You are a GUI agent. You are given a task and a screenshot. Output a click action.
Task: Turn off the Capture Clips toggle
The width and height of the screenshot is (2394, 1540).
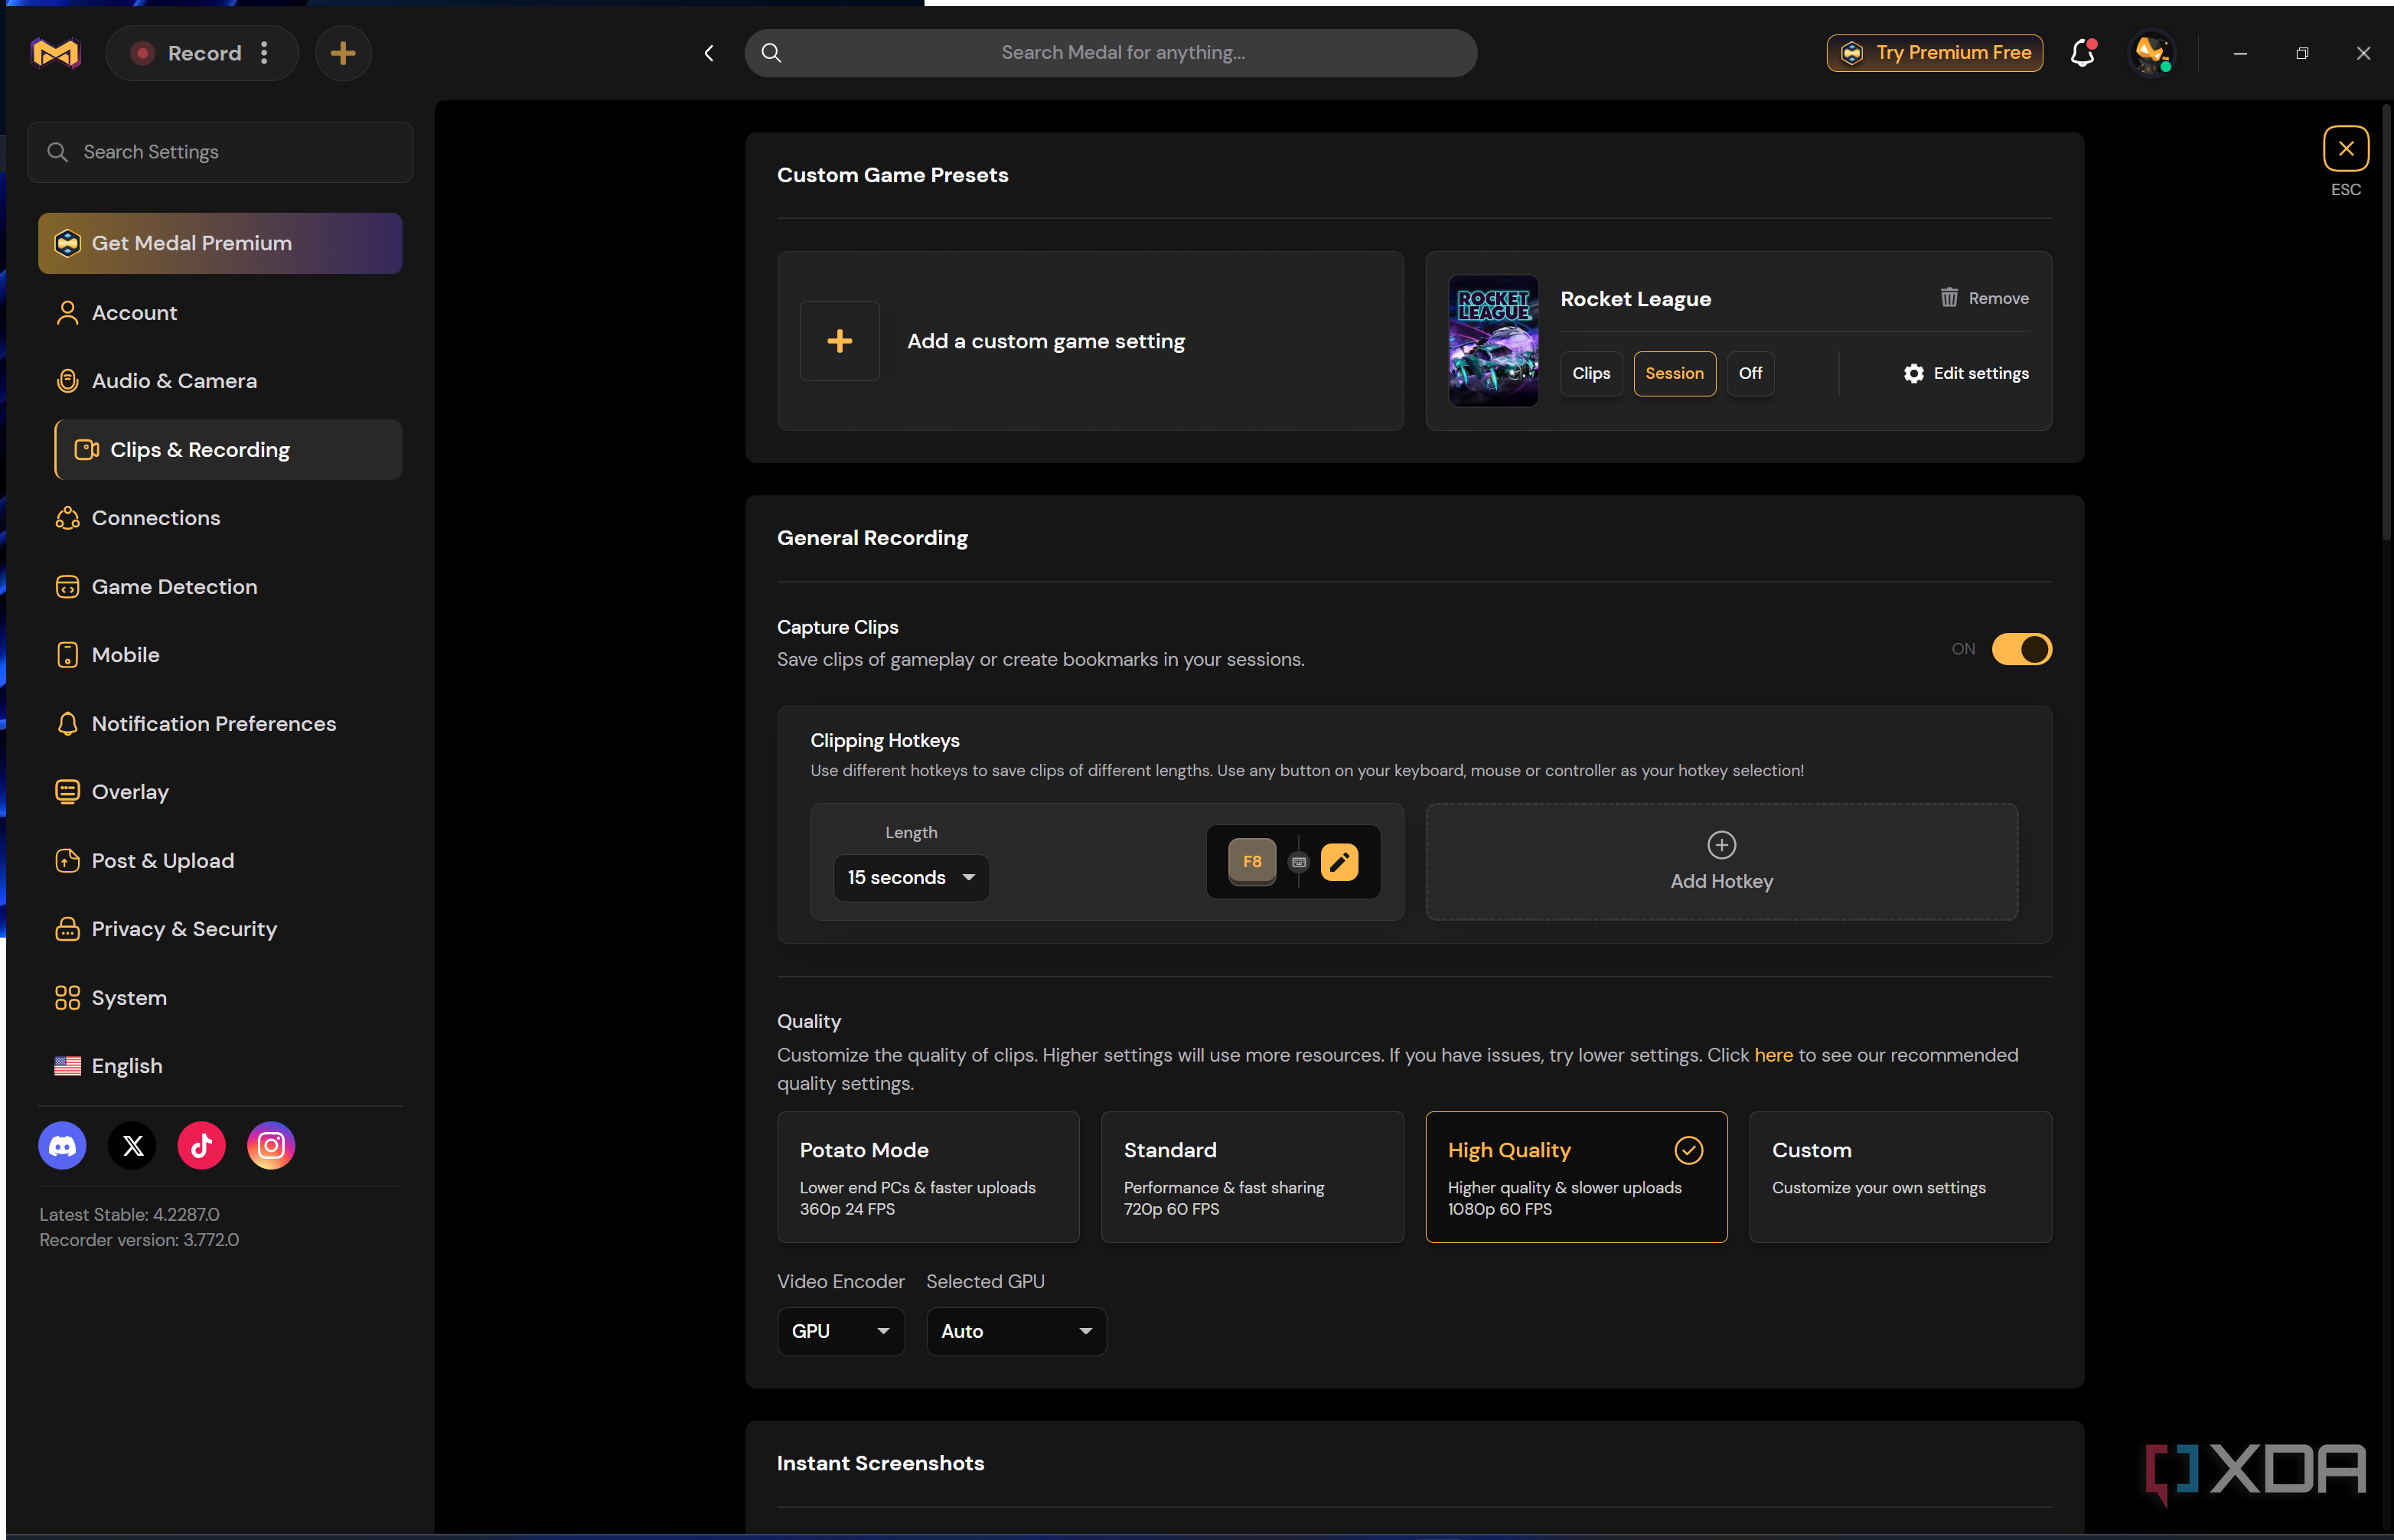pyautogui.click(x=2022, y=649)
